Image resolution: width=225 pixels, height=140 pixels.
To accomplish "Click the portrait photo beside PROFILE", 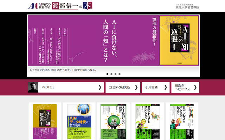I will (x=33, y=87).
